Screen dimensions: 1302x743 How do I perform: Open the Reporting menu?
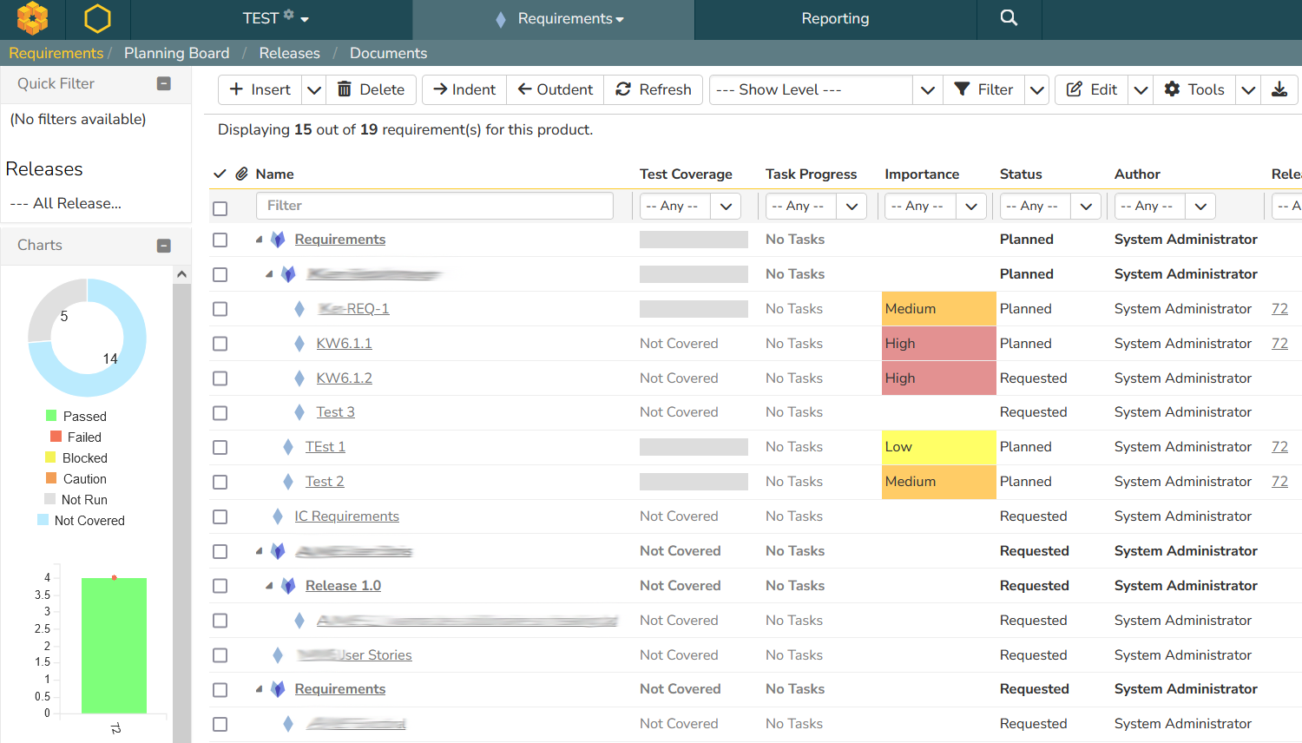[x=835, y=18]
